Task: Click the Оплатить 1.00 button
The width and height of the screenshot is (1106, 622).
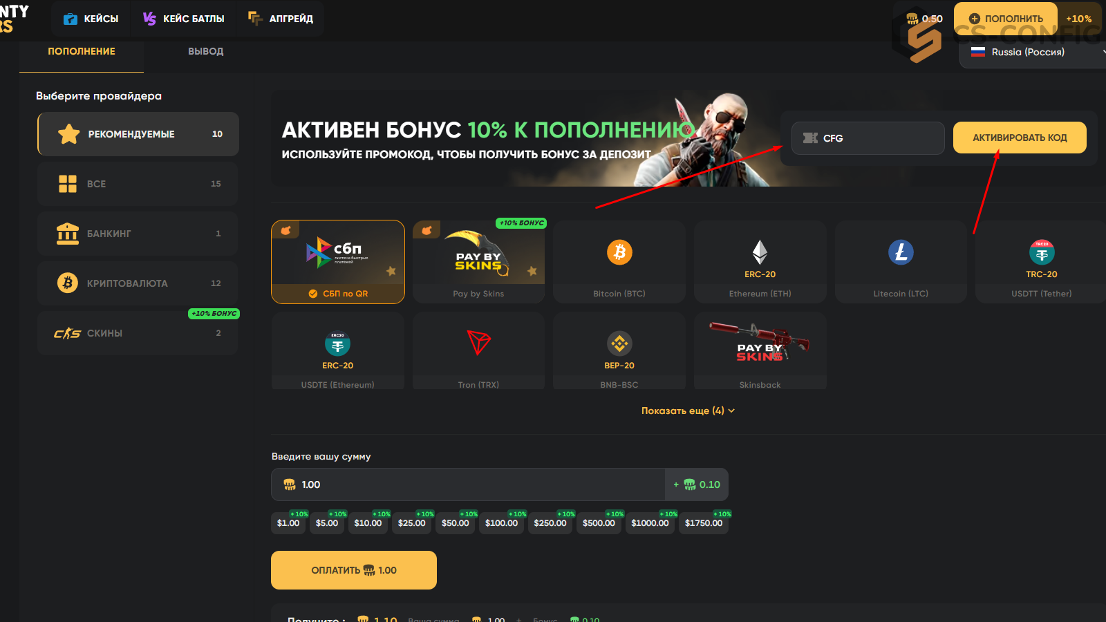Action: [354, 570]
